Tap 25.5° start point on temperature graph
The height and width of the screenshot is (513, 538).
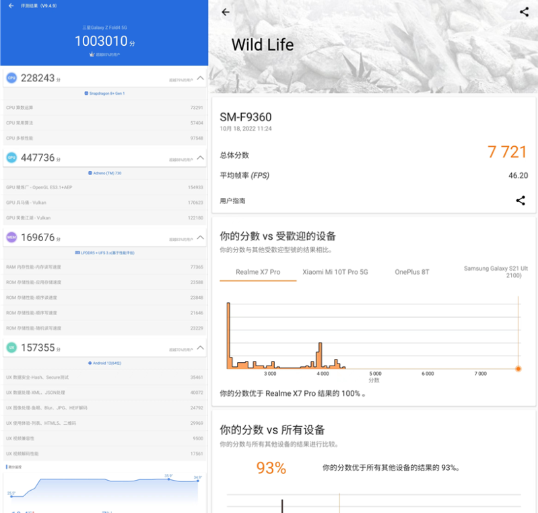click(x=11, y=496)
